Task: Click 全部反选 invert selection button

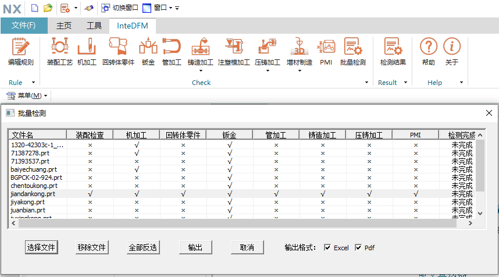Action: (143, 247)
